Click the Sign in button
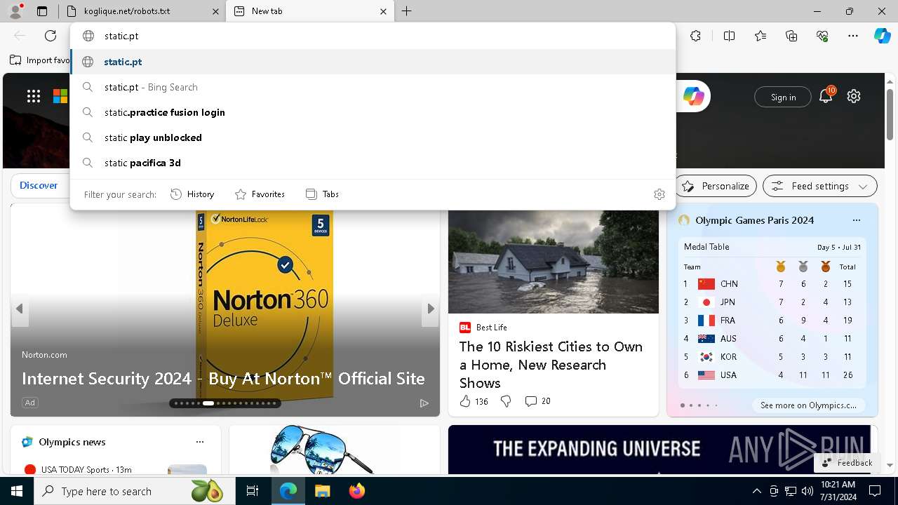Viewport: 898px width, 505px height. pos(783,97)
